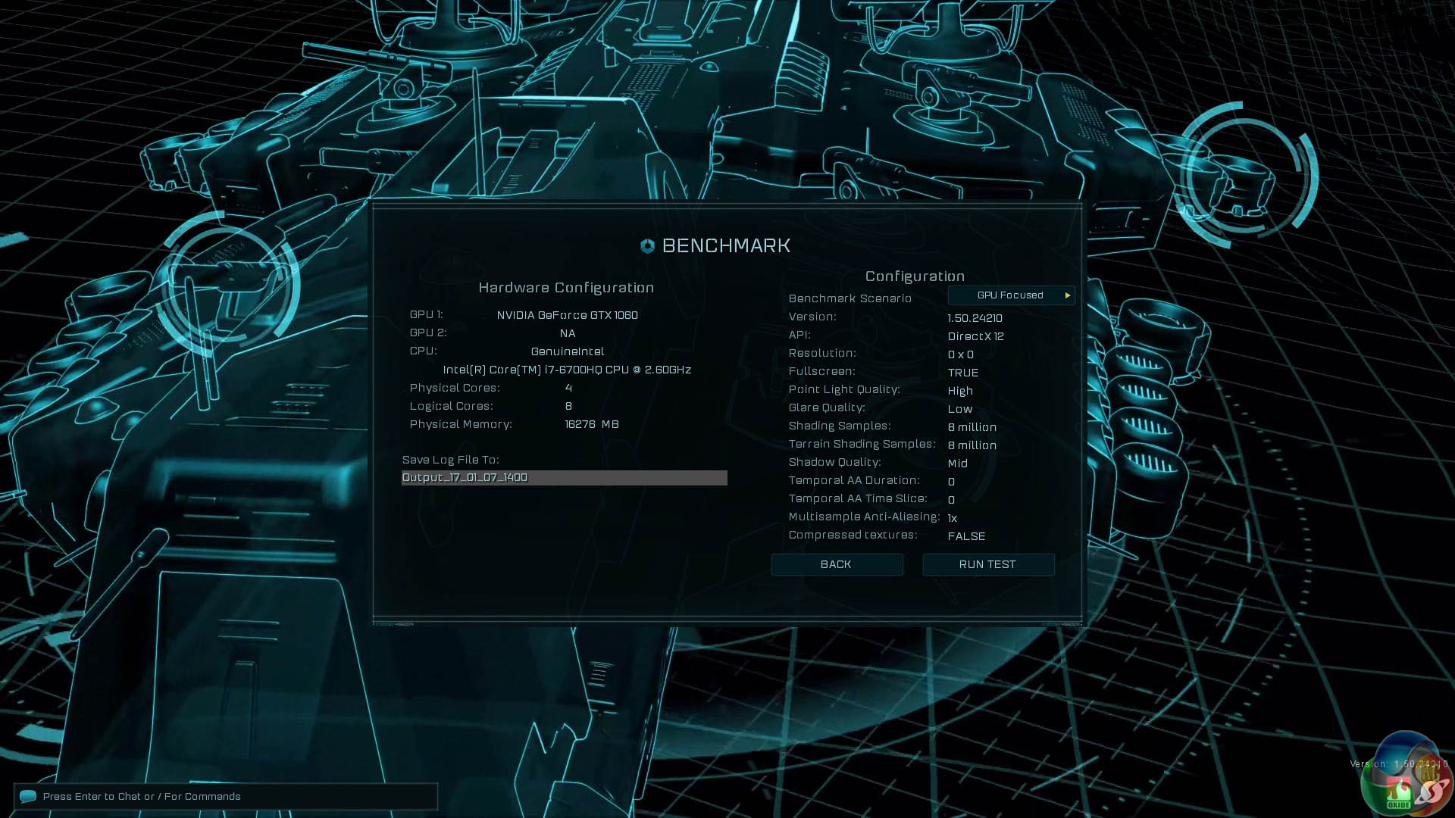Viewport: 1455px width, 818px height.
Task: Click the right circular targeting reticle
Action: [1247, 176]
